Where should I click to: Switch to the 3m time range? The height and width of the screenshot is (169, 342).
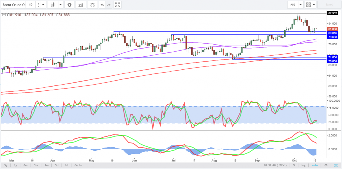point(36,165)
